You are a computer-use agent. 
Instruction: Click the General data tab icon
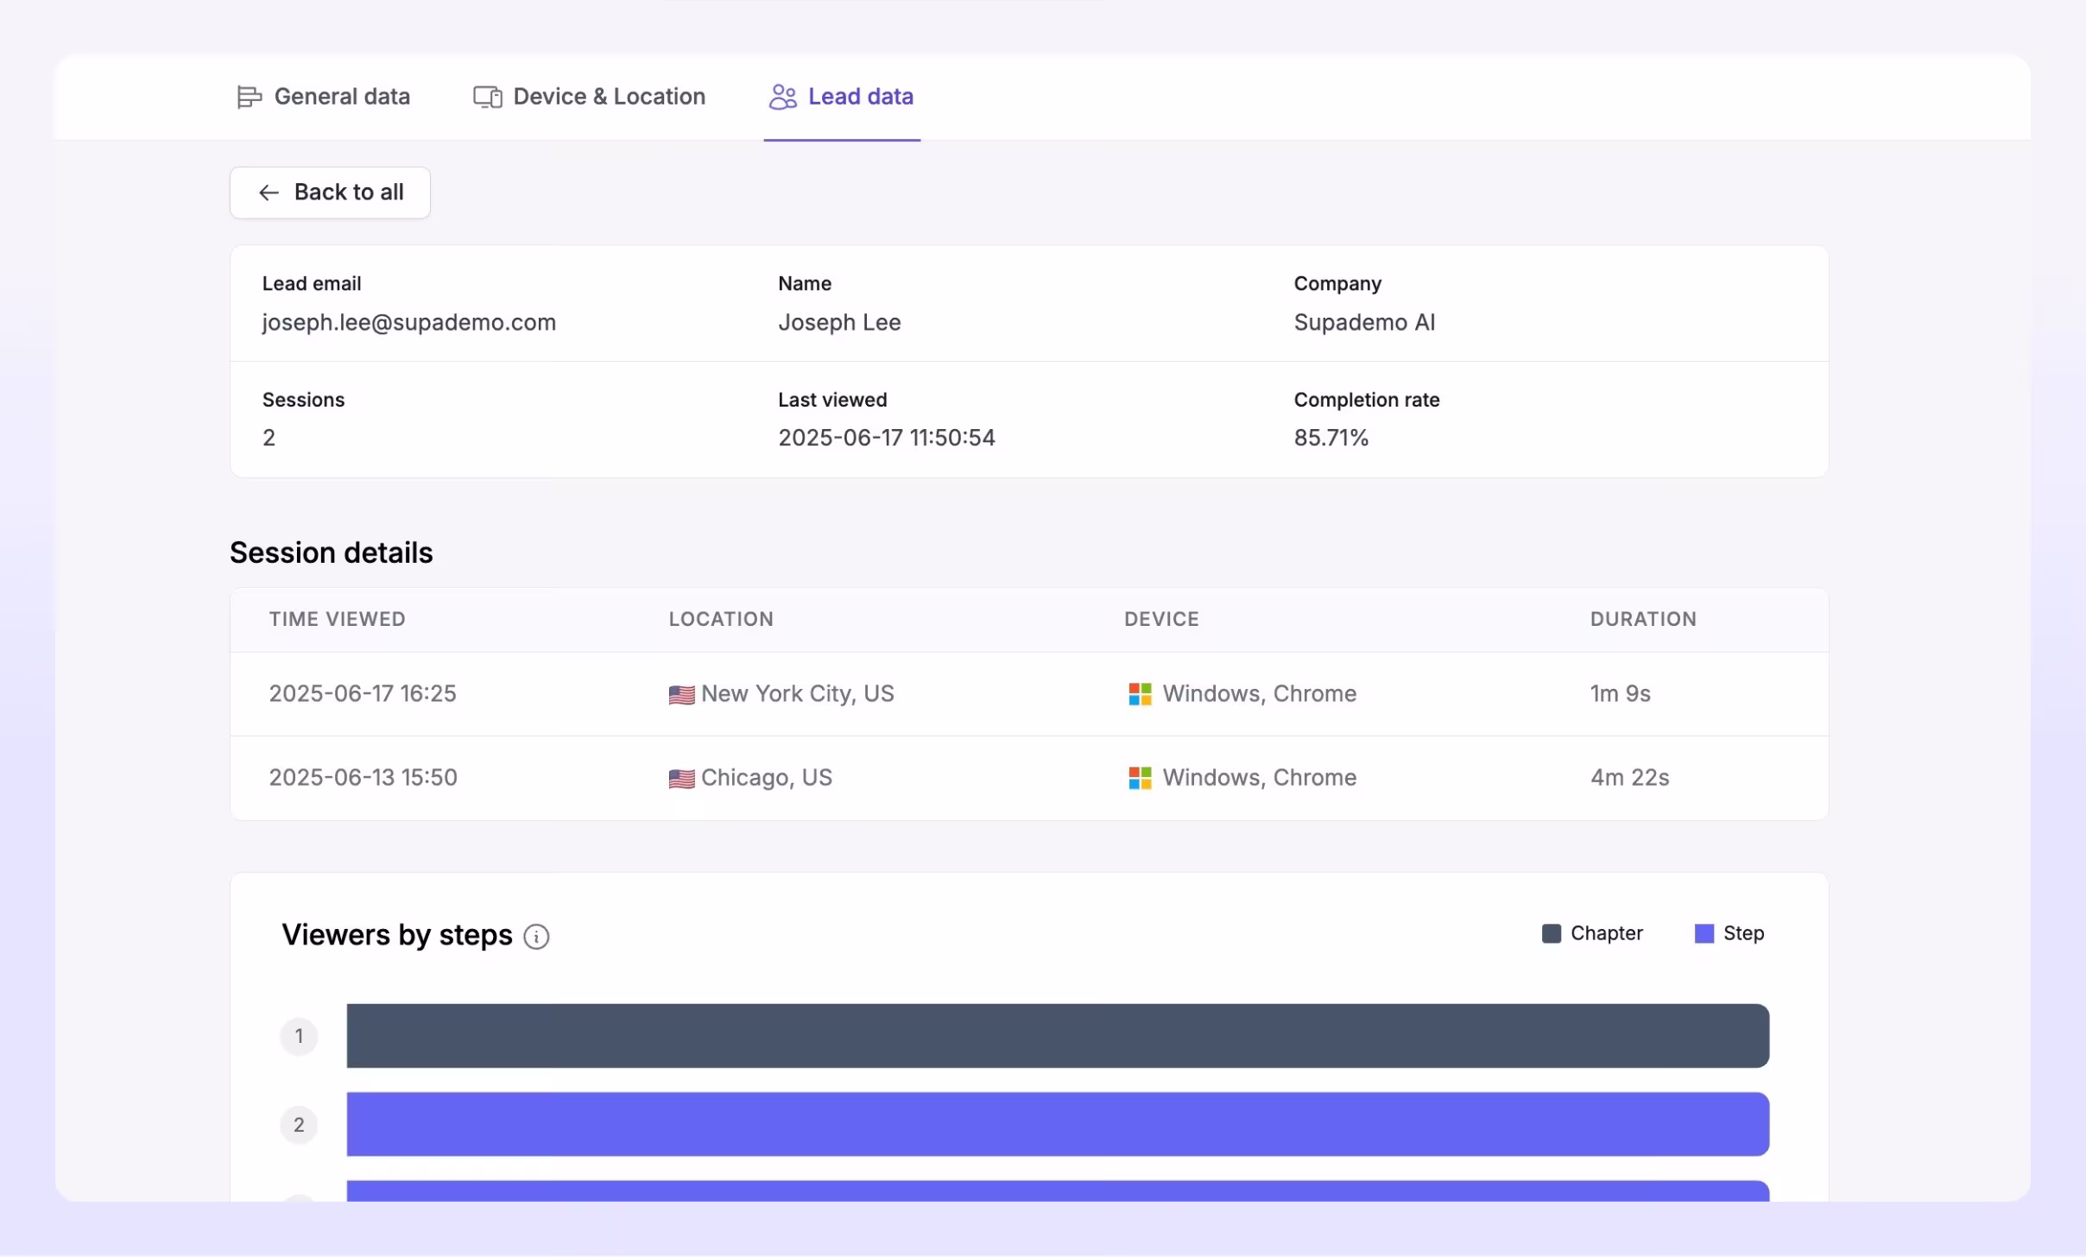[x=249, y=97]
